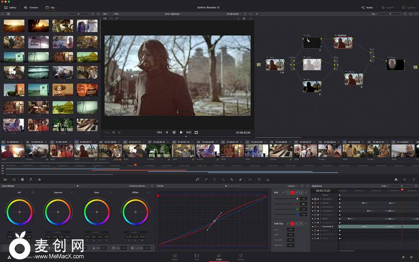Click the Gamma color wheel center
The image size is (419, 262).
[58, 212]
